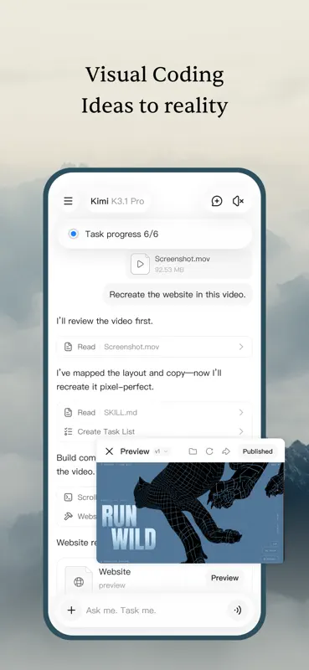
Task: Click the Recreate the website message bubble
Action: (178, 295)
